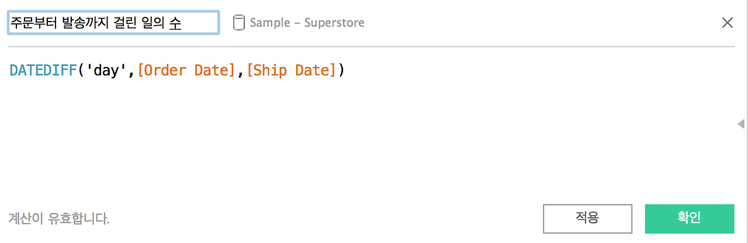This screenshot has height=243, width=748.
Task: Click the data source cylinder icon
Action: tap(238, 23)
